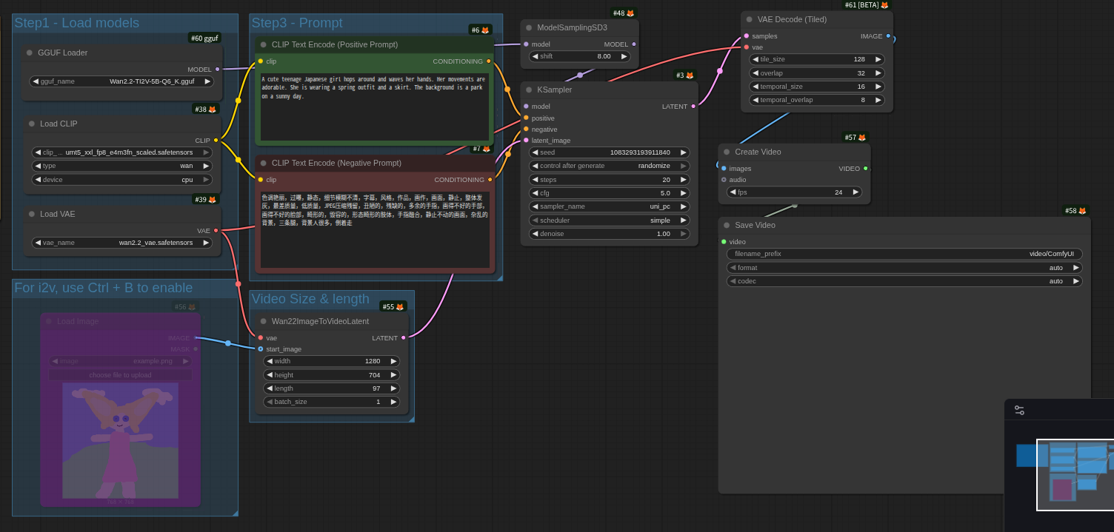Select the "Video Size & length" group header
The image size is (1114, 532).
coord(310,299)
